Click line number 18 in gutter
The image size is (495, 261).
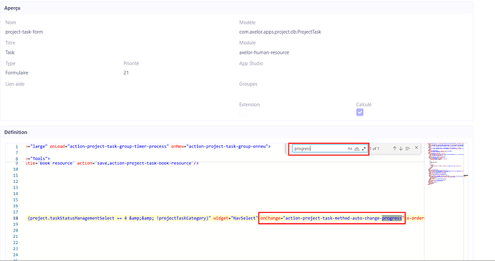[x=16, y=218]
